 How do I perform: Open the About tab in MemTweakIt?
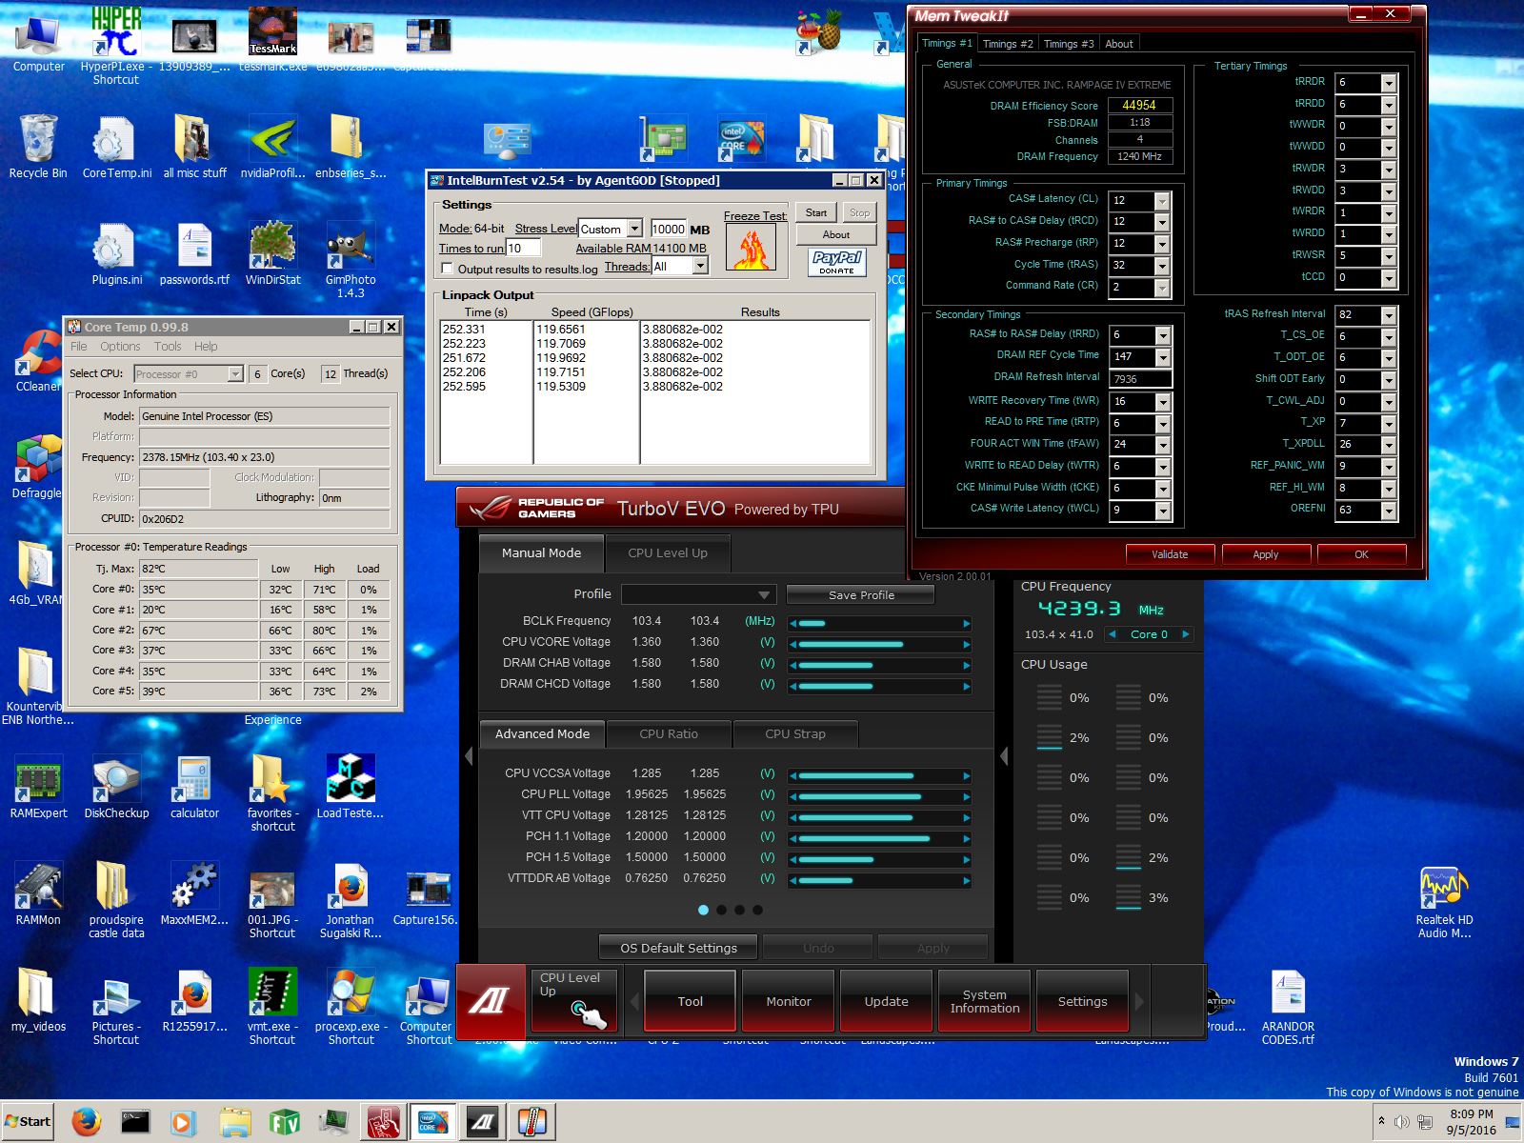[x=1118, y=44]
